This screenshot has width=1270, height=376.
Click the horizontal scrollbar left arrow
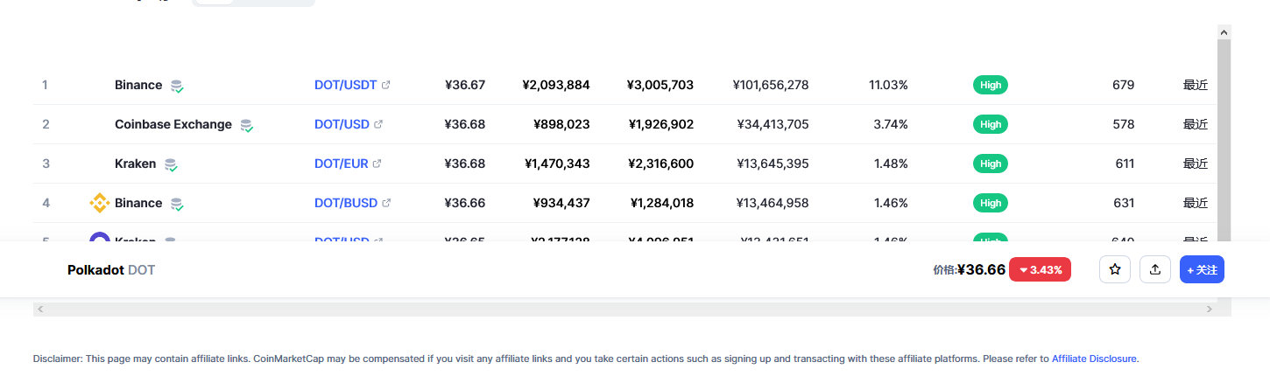click(40, 309)
